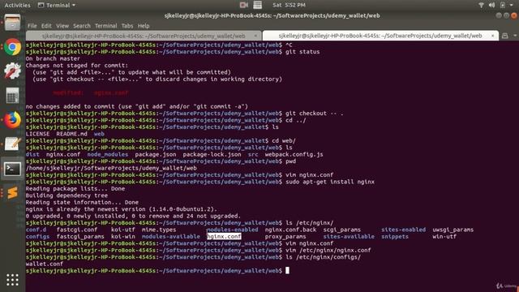This screenshot has height=292, width=519.
Task: Switch to the first terminal tab
Action: coord(144,36)
